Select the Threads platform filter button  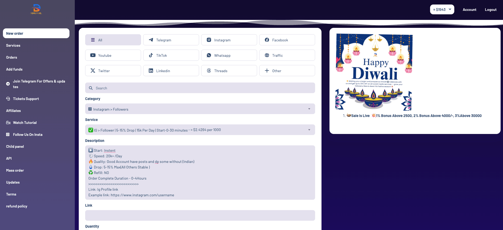click(x=229, y=71)
